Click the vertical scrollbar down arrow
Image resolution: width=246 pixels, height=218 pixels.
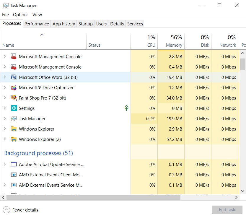coord(242,191)
